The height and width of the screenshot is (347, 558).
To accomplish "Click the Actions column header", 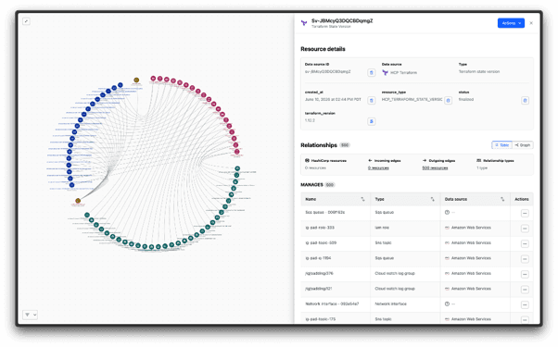I will (x=521, y=199).
